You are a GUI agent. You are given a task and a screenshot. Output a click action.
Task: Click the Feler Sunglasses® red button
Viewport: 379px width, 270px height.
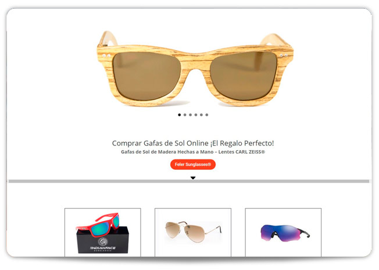point(193,165)
